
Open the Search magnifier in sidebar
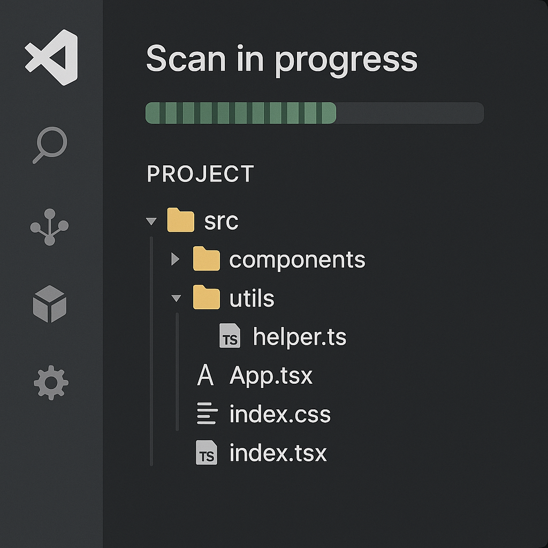pyautogui.click(x=50, y=144)
